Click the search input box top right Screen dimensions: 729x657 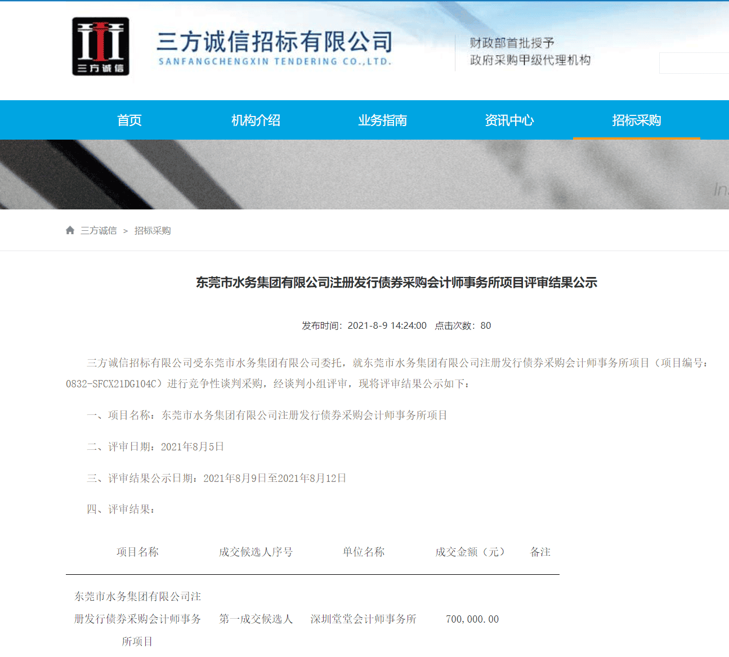695,63
